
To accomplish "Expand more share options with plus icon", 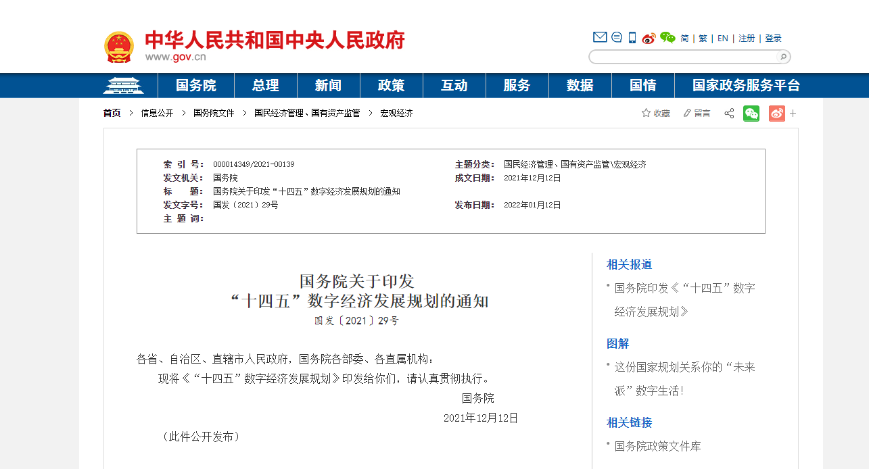I will click(x=793, y=114).
